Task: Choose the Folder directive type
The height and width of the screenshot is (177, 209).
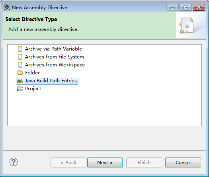Action: pos(32,73)
